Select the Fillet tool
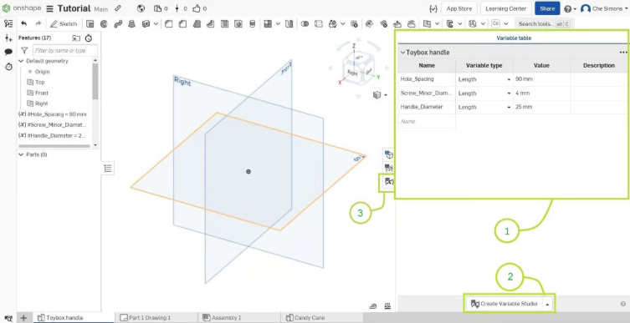The height and width of the screenshot is (323, 630). point(169,23)
